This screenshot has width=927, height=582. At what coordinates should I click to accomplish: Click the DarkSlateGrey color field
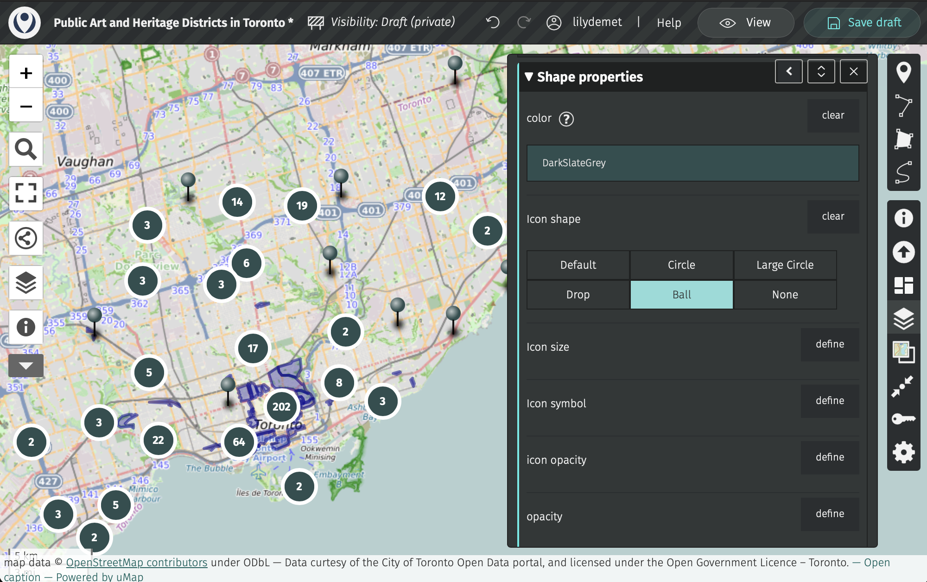click(x=692, y=163)
